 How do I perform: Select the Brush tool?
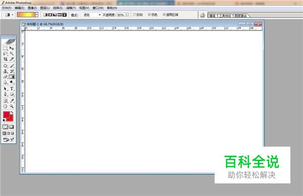(12, 66)
